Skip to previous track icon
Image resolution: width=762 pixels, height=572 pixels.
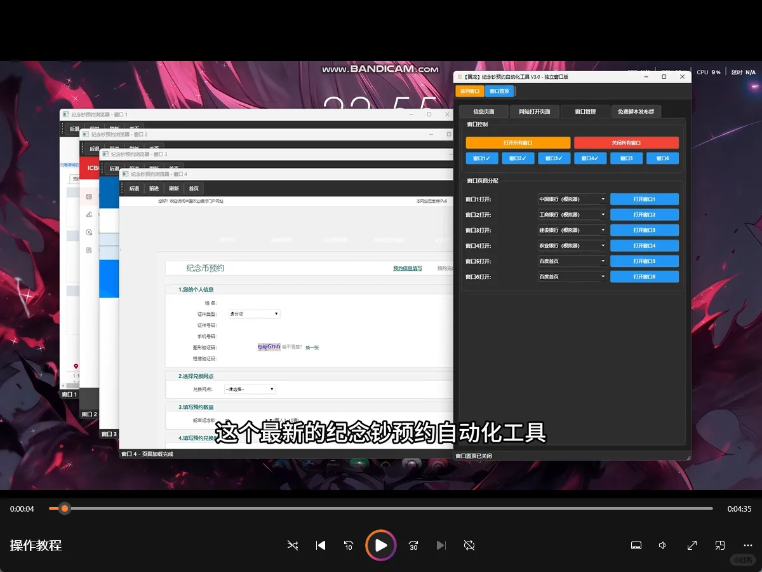tap(321, 545)
